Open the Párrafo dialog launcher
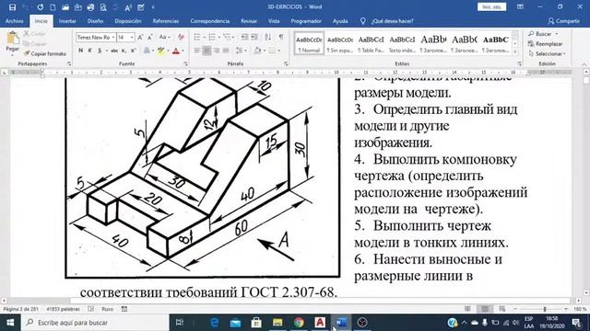Image resolution: width=590 pixels, height=331 pixels. [286, 64]
